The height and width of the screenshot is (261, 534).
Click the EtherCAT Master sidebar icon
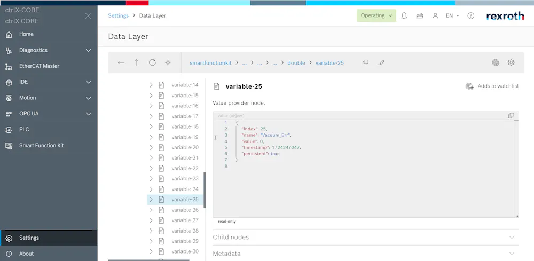point(9,66)
